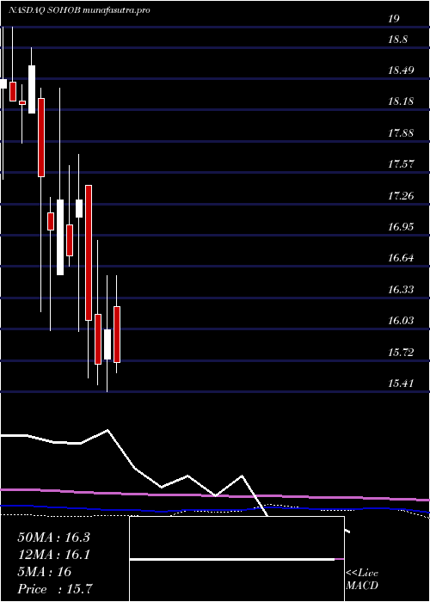Select the last red candlestick on chart
Screen dimensions: 430x602
pyautogui.click(x=117, y=335)
